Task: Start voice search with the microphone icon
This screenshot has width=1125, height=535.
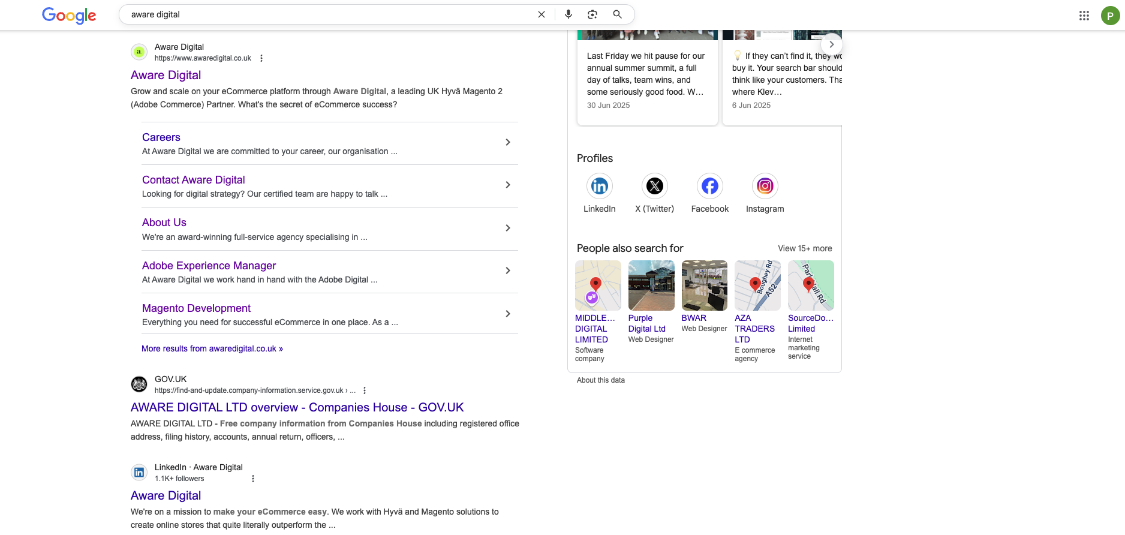Action: point(568,14)
